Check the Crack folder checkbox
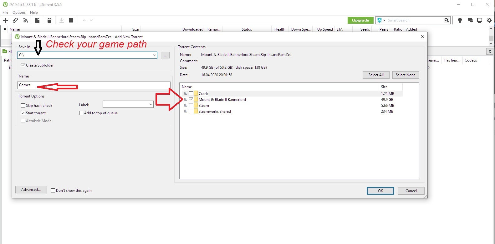 191,93
